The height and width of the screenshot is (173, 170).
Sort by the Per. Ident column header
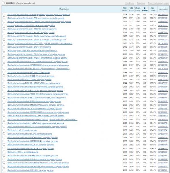[x=153, y=9]
